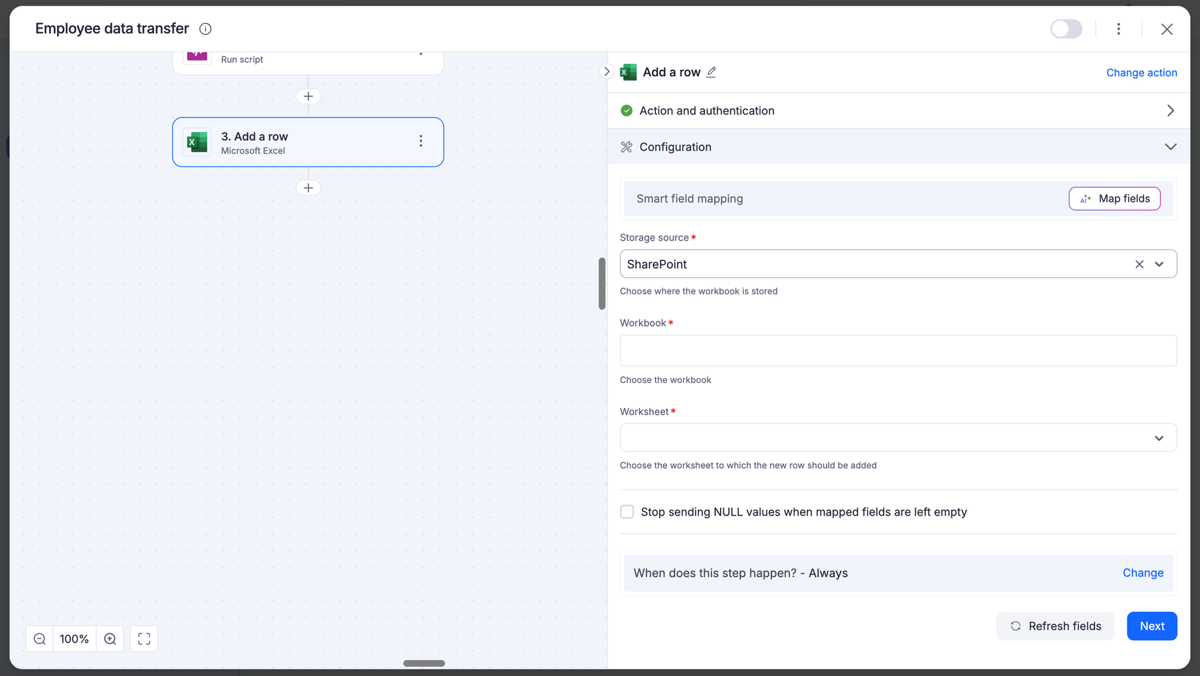
Task: Clear the SharePoint storage source selection
Action: [1139, 264]
